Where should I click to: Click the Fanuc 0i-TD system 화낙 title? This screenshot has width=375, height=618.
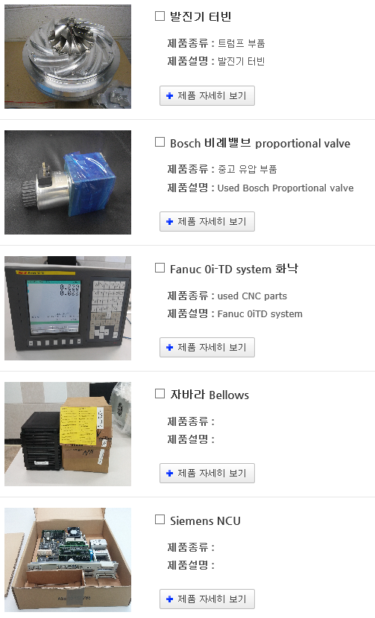(x=234, y=269)
